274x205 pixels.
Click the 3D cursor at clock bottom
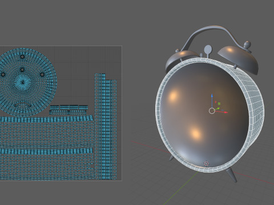coord(206,163)
